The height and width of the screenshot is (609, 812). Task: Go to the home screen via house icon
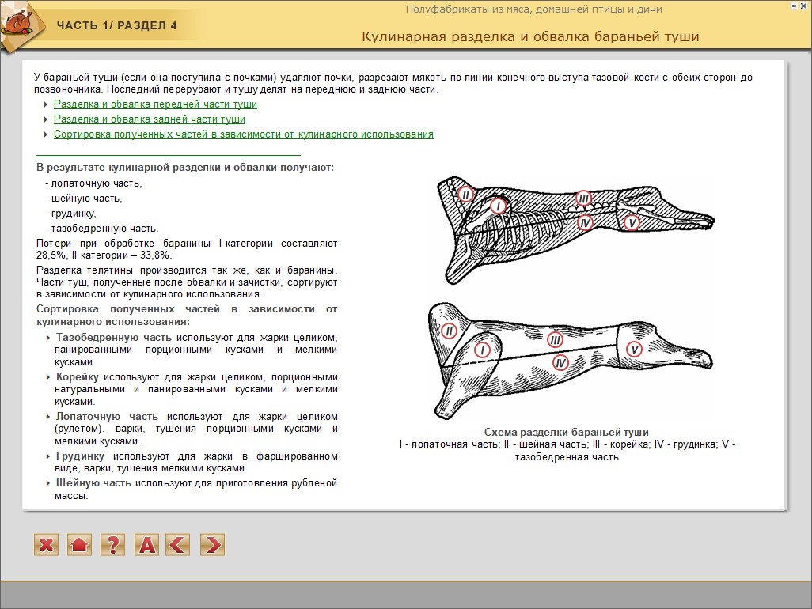pos(80,544)
